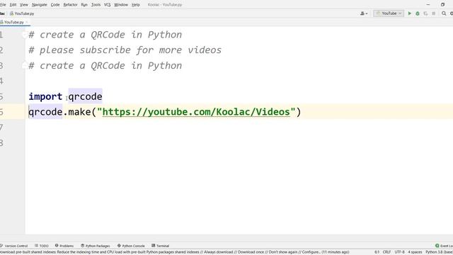Click the 4 spaces indent indicator
The width and height of the screenshot is (453, 255).
click(x=415, y=252)
